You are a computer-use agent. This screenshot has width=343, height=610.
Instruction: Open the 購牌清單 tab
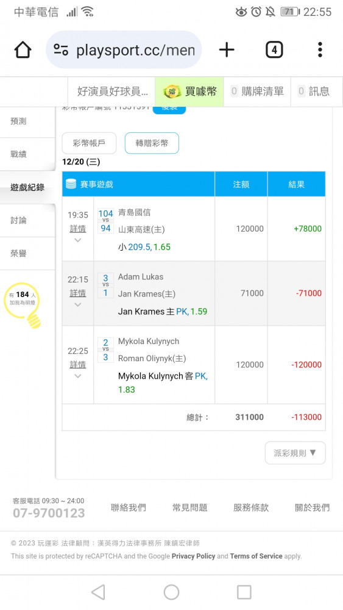click(x=257, y=91)
